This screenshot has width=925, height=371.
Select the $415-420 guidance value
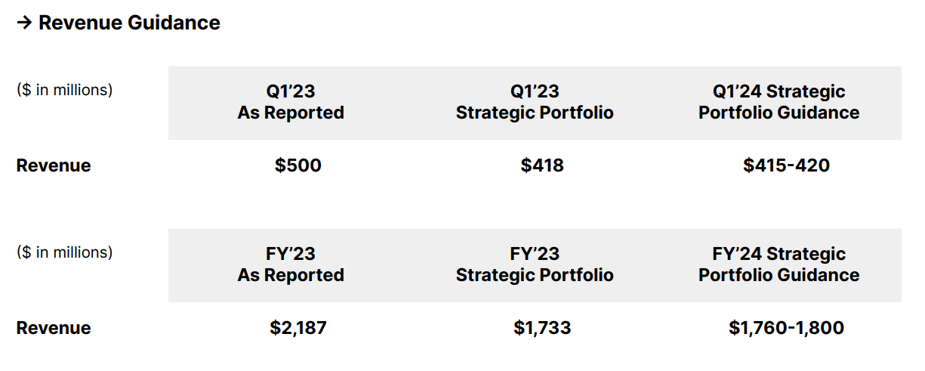[x=786, y=165]
